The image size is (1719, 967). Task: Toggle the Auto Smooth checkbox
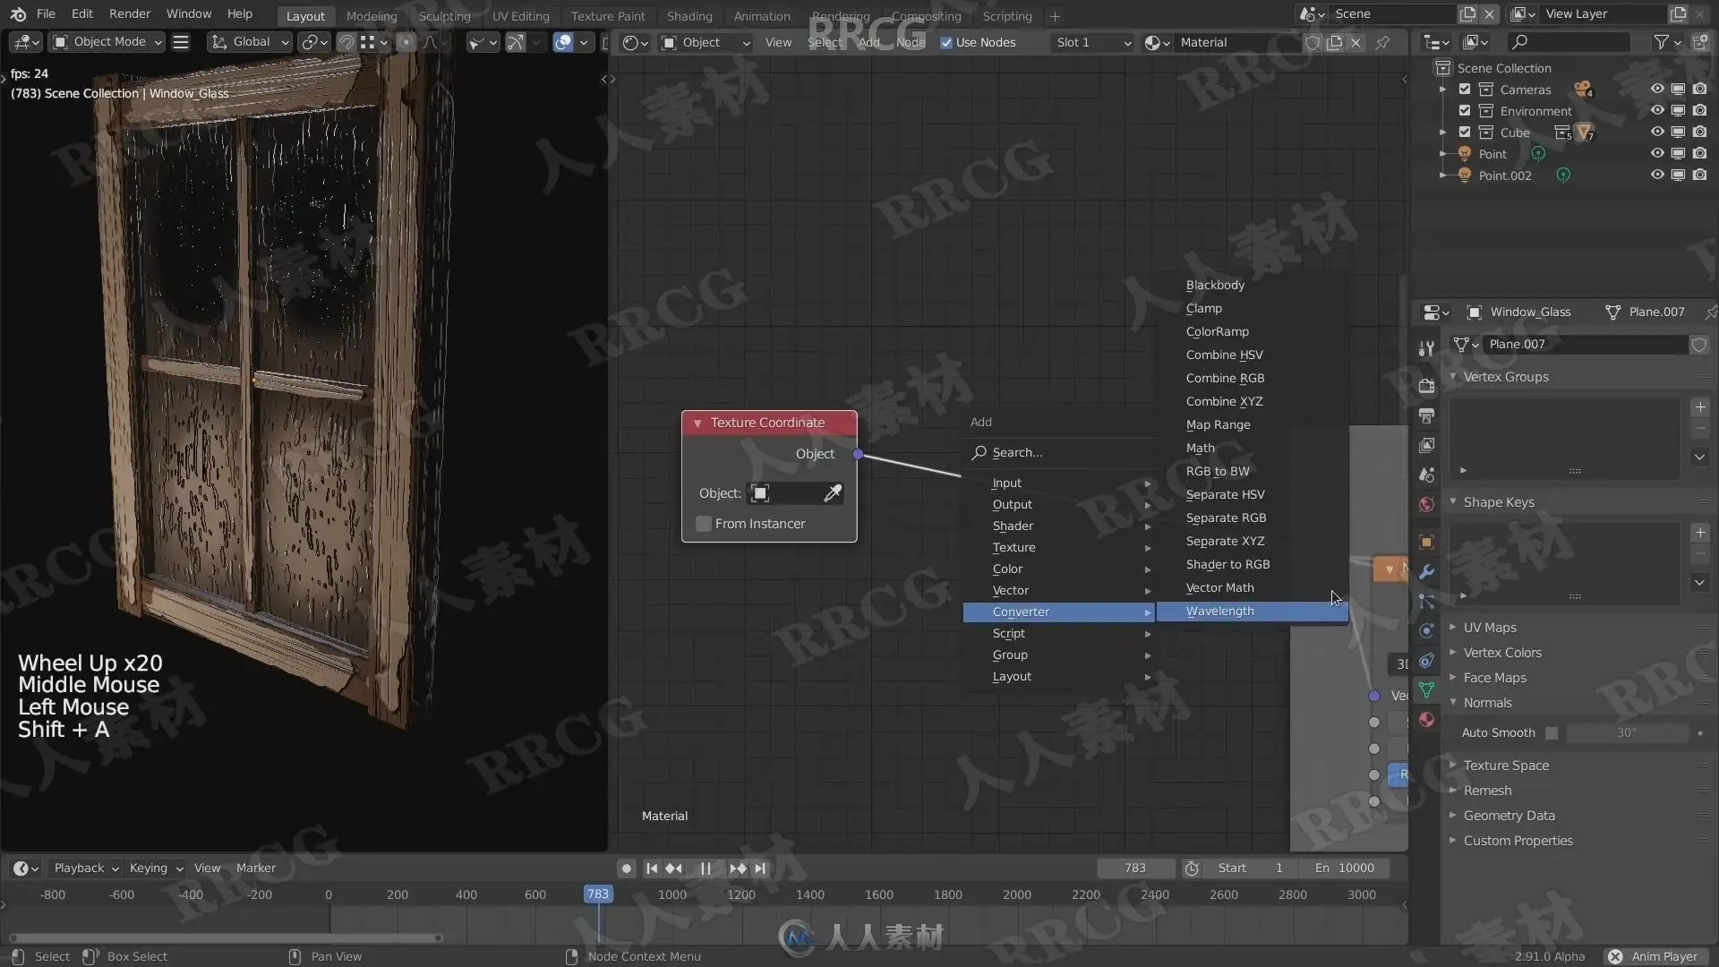coord(1552,732)
